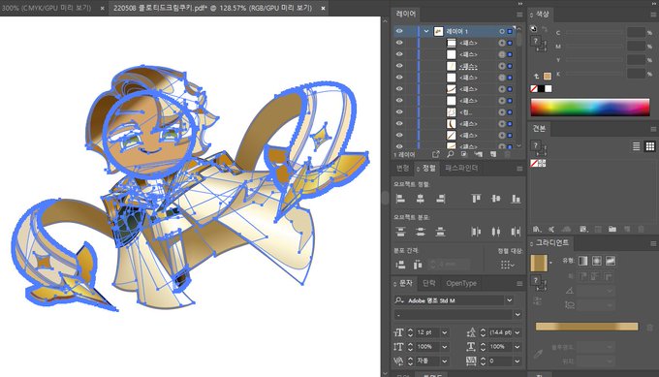Switch swatches to thumbnail grid view
659x377 pixels.
pyautogui.click(x=650, y=146)
